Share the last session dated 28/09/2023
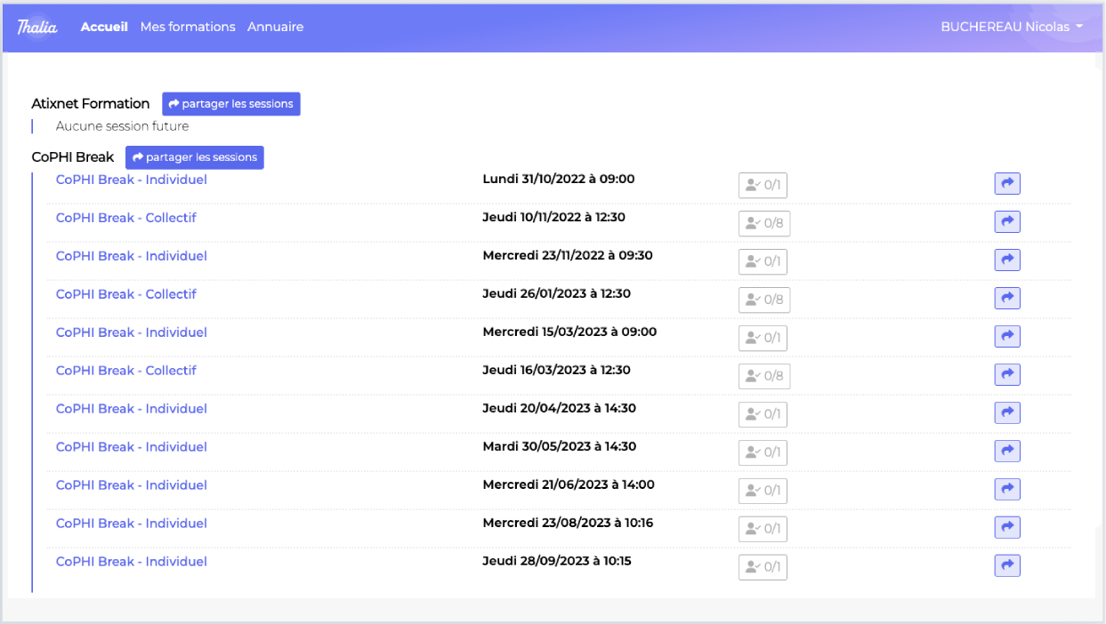 click(1006, 566)
